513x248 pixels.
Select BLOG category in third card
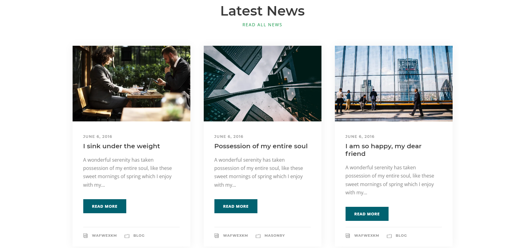point(401,235)
